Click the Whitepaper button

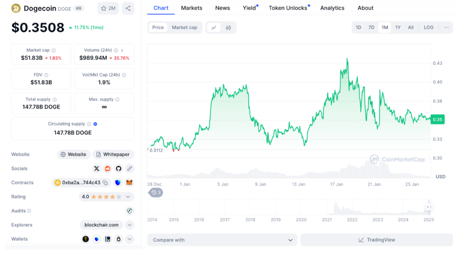coord(113,155)
